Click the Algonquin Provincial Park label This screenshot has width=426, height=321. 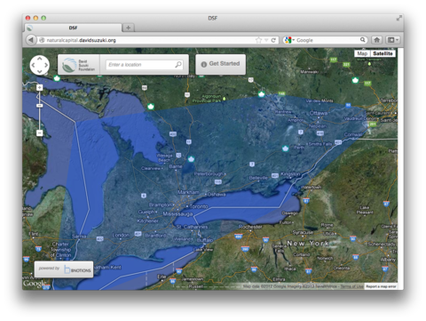[207, 99]
